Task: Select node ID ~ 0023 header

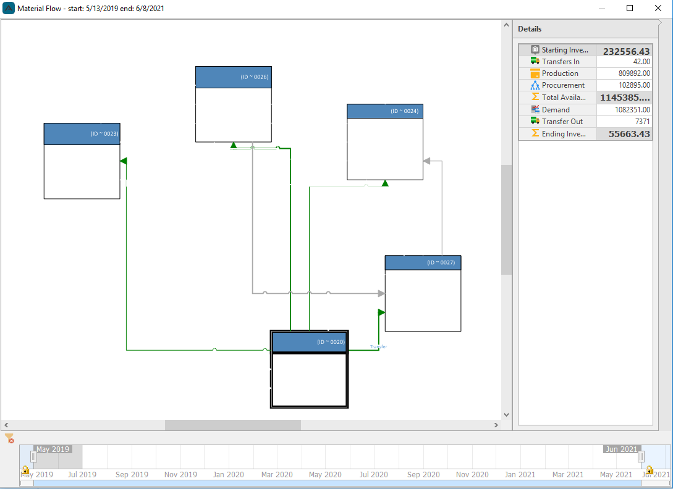Action: (82, 134)
